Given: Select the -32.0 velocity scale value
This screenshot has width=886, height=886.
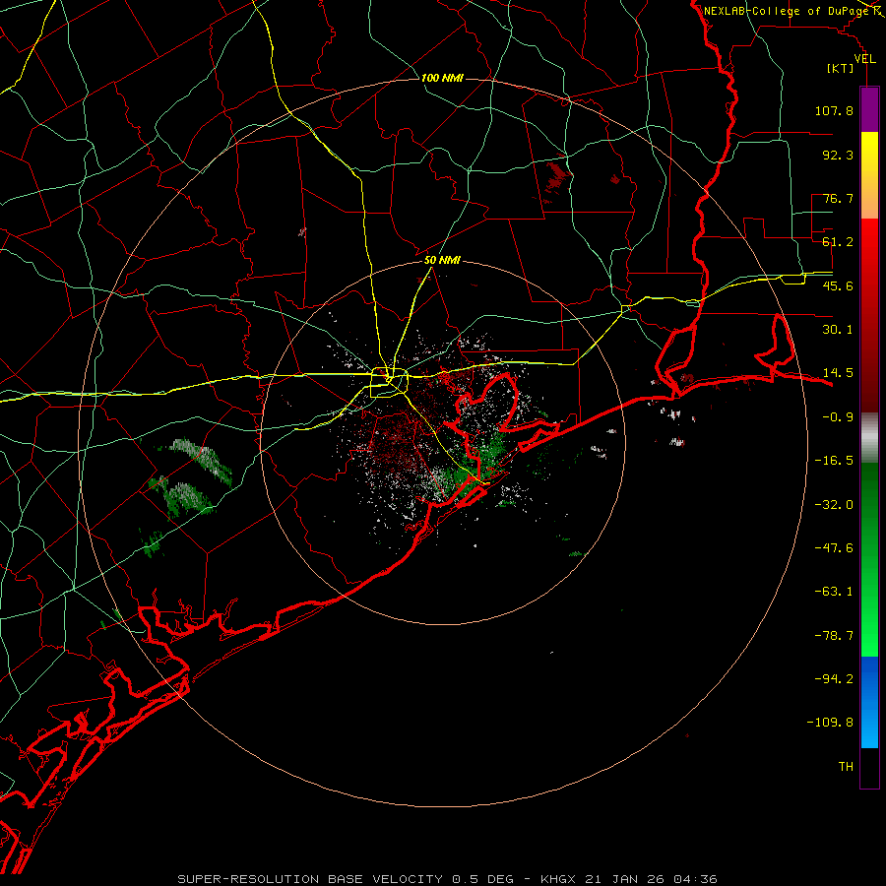Looking at the screenshot, I should (834, 505).
